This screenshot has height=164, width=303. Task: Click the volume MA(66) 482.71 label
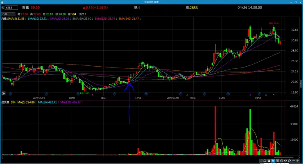point(48,102)
